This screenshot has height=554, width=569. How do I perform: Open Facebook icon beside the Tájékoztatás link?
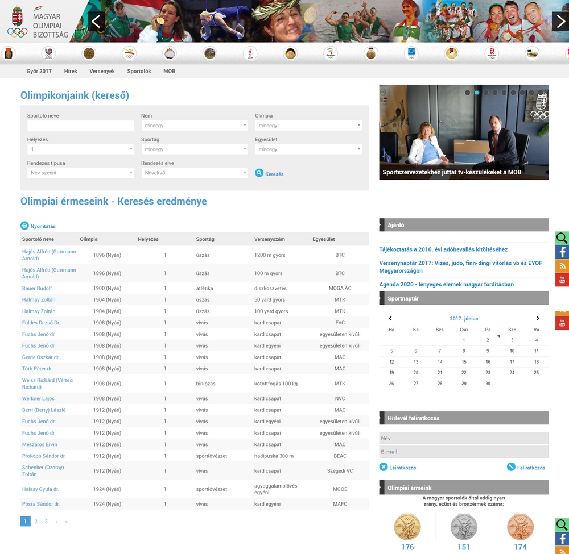562,252
